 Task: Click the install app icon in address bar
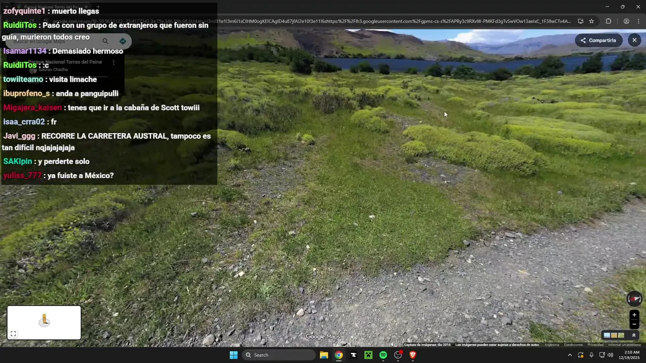[580, 21]
